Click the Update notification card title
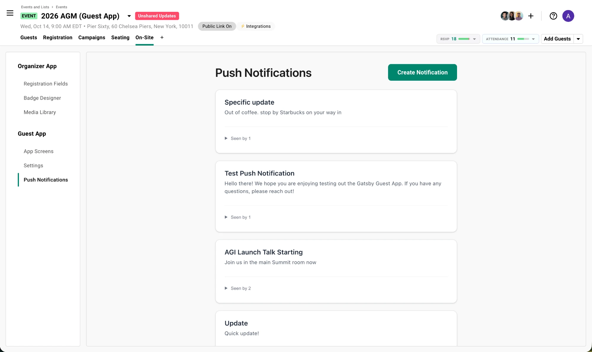The image size is (592, 352). 236,323
